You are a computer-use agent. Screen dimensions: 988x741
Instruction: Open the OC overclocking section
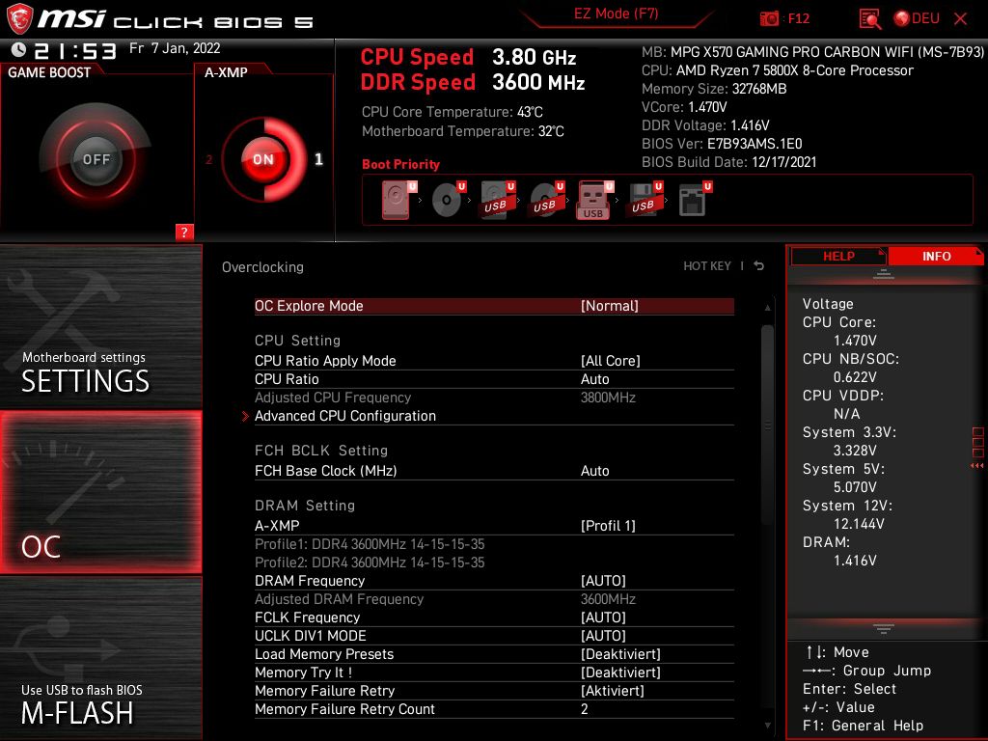click(x=100, y=492)
